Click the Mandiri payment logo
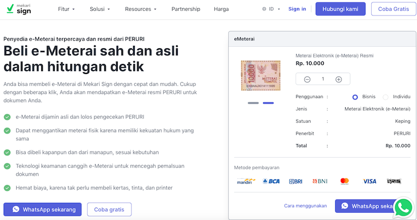 pyautogui.click(x=246, y=182)
